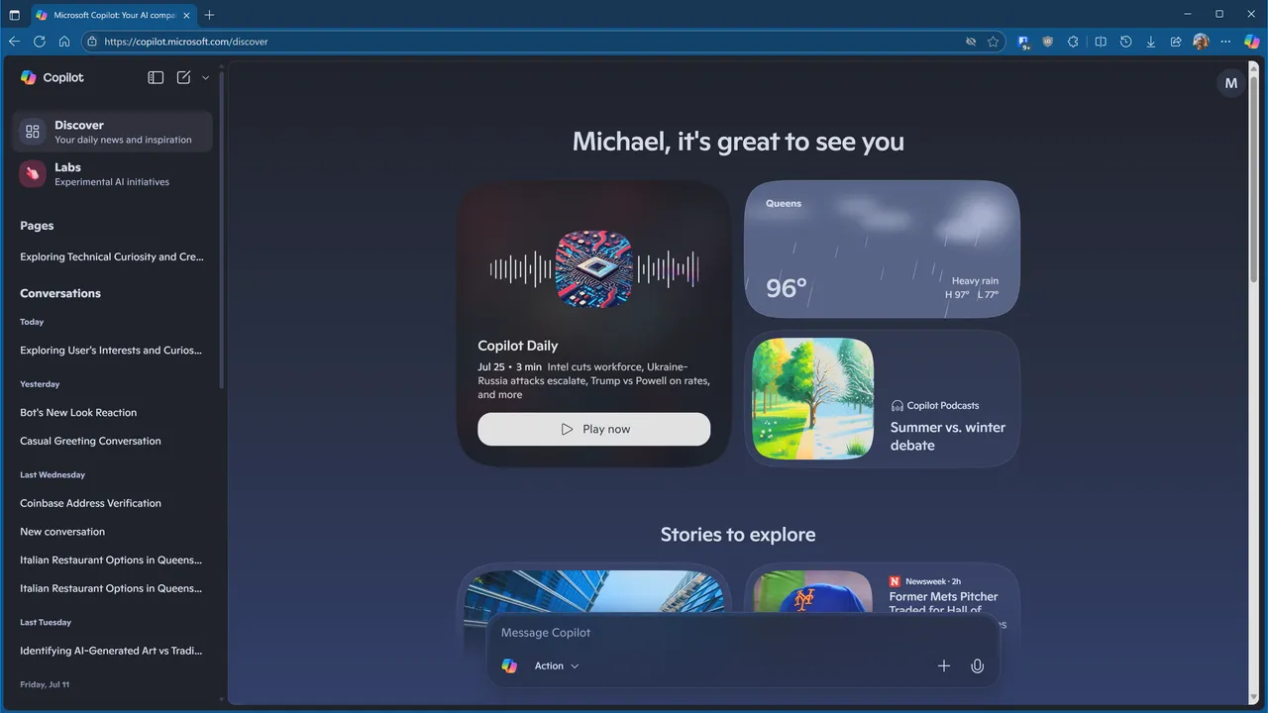Open the Downloads arrow icon

(x=1151, y=42)
